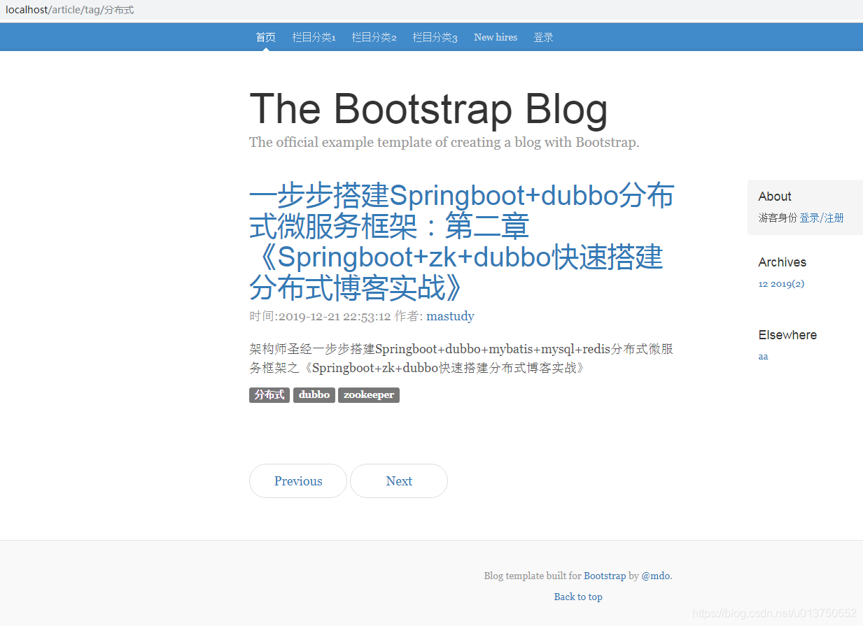Go to New hires nav item
Image resolution: width=863 pixels, height=626 pixels.
(496, 37)
